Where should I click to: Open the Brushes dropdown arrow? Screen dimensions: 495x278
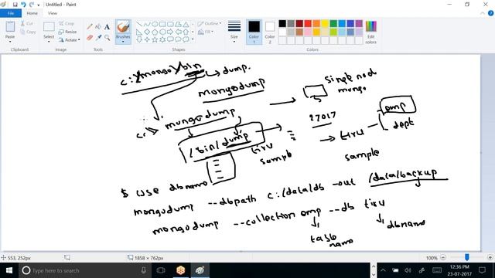(x=123, y=42)
